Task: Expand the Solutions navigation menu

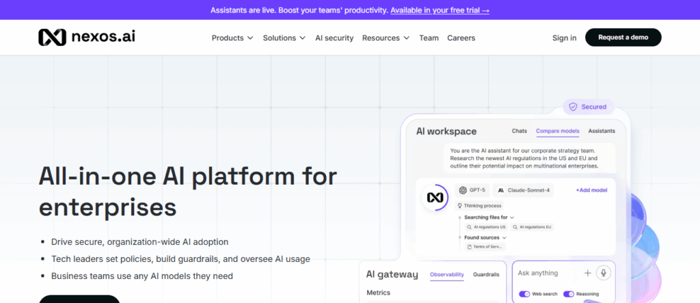Action: (284, 38)
